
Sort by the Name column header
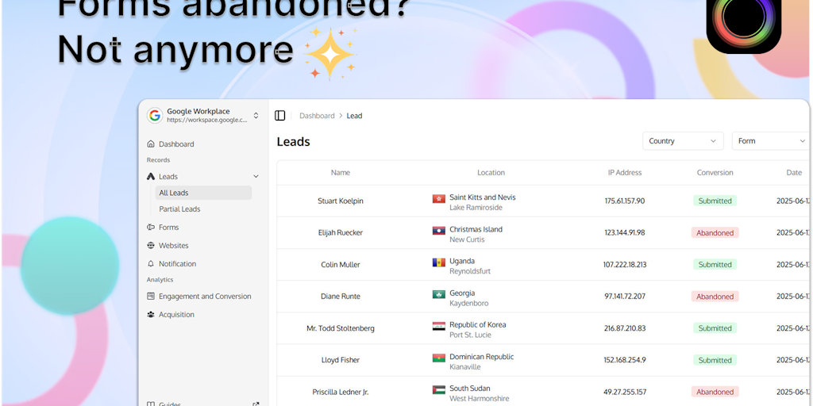[x=341, y=172]
